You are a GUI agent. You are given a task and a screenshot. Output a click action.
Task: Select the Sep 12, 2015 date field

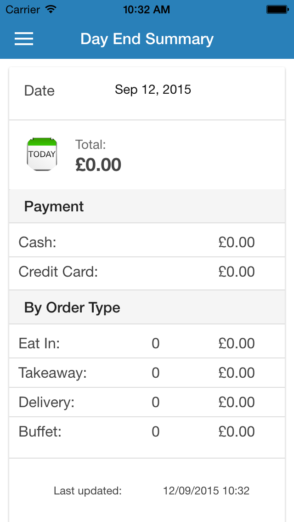coord(153,89)
